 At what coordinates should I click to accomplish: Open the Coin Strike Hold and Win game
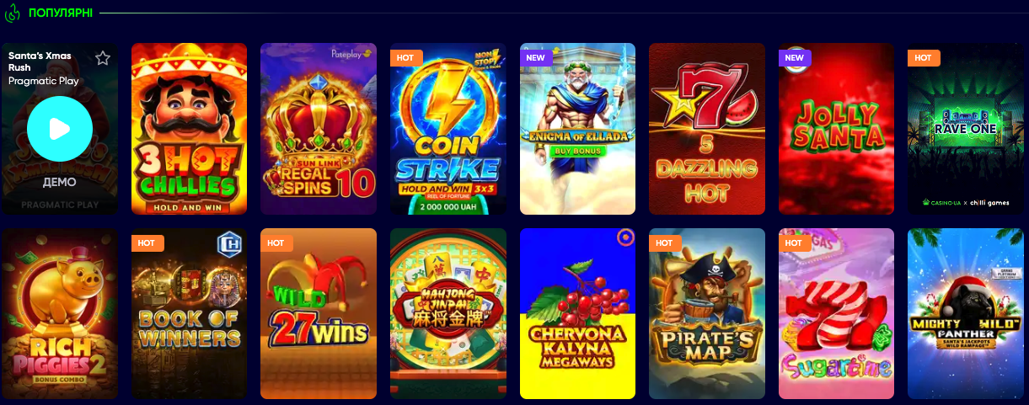click(x=448, y=129)
